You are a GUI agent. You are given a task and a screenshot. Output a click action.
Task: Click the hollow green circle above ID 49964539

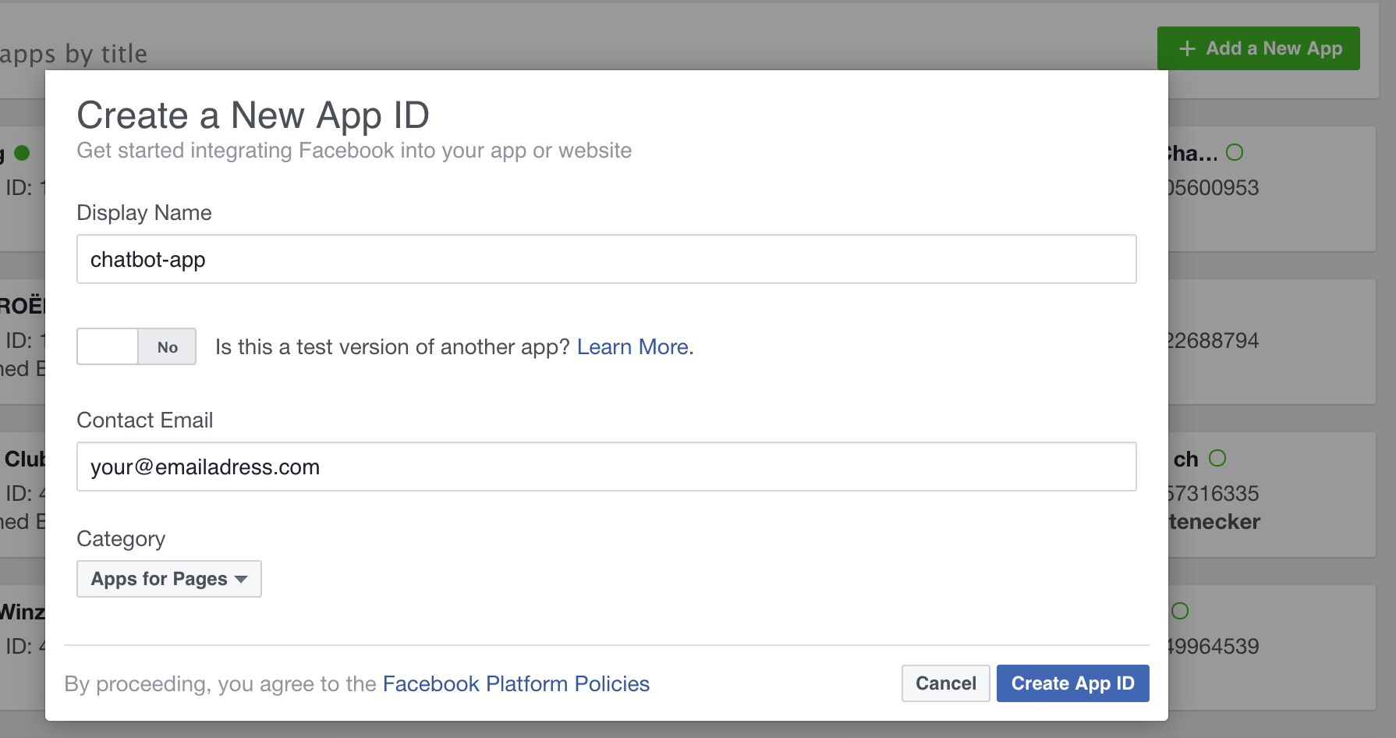tap(1180, 611)
